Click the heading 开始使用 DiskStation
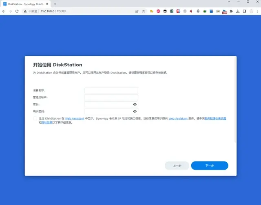Image resolution: width=261 pixels, height=205 pixels. pyautogui.click(x=58, y=65)
